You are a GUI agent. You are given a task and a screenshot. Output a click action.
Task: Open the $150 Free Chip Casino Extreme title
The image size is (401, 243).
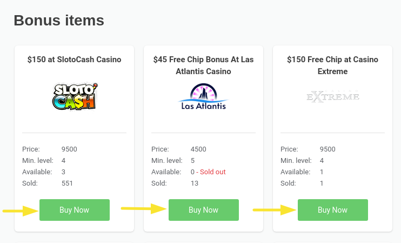pyautogui.click(x=332, y=65)
